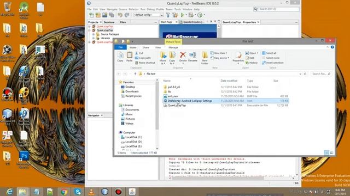
Task: Switch to the NetBeans Files tab
Action: (122, 22)
